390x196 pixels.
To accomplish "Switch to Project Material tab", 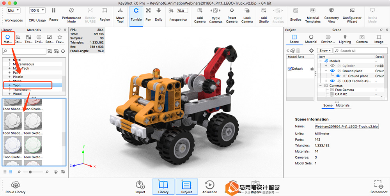I will (311, 39).
